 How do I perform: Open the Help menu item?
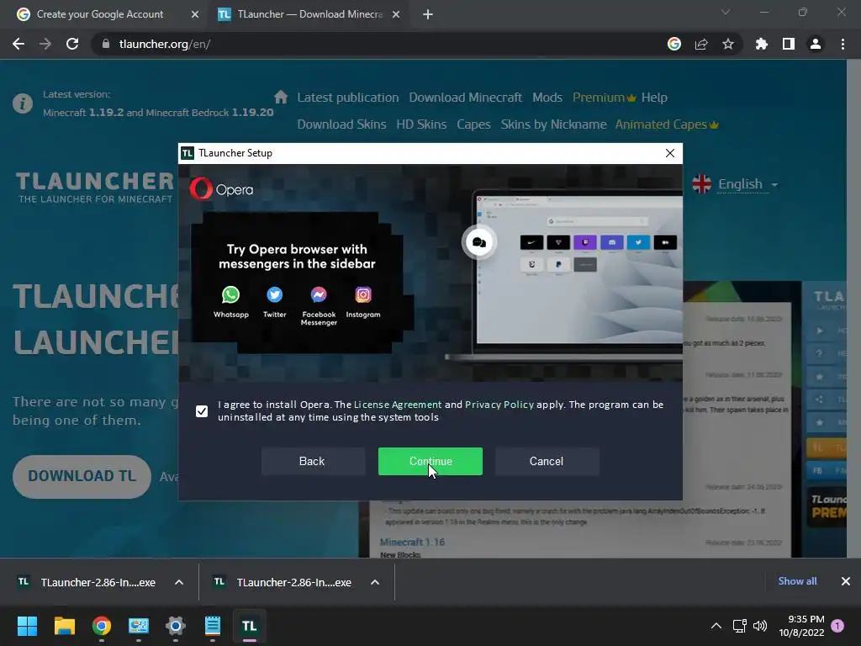[x=654, y=98]
